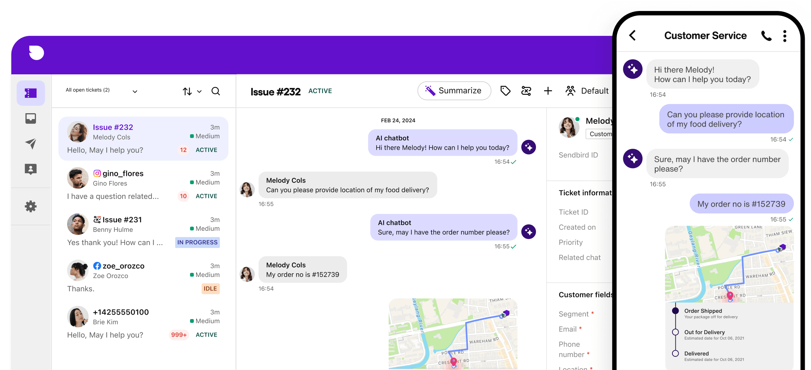This screenshot has height=370, width=811.
Task: Open the sort order dropdown
Action: (192, 92)
